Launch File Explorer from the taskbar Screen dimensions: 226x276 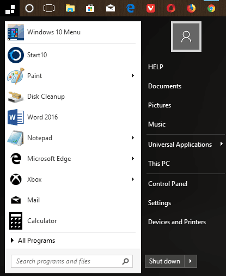70,8
